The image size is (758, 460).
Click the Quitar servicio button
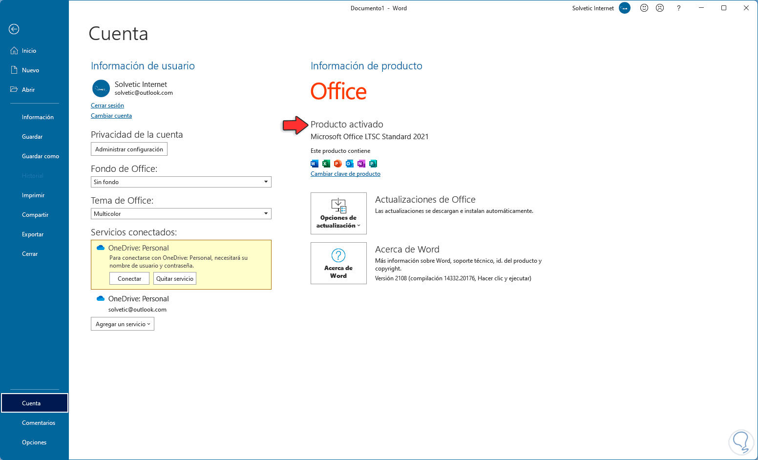(175, 279)
